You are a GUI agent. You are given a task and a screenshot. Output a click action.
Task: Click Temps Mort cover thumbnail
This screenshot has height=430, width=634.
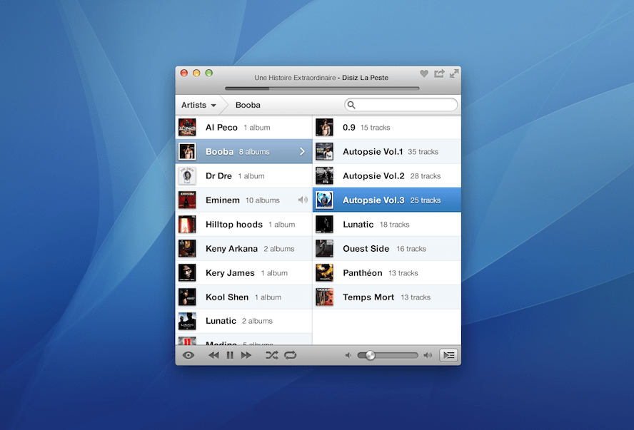coord(324,297)
